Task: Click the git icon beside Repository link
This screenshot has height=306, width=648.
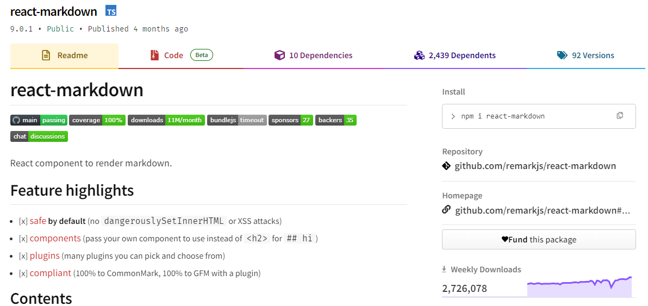Action: pyautogui.click(x=446, y=166)
